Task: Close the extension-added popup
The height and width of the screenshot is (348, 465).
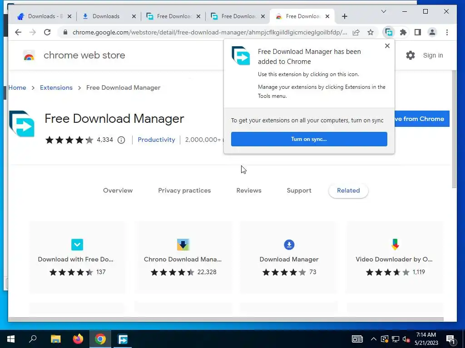Action: [x=387, y=46]
